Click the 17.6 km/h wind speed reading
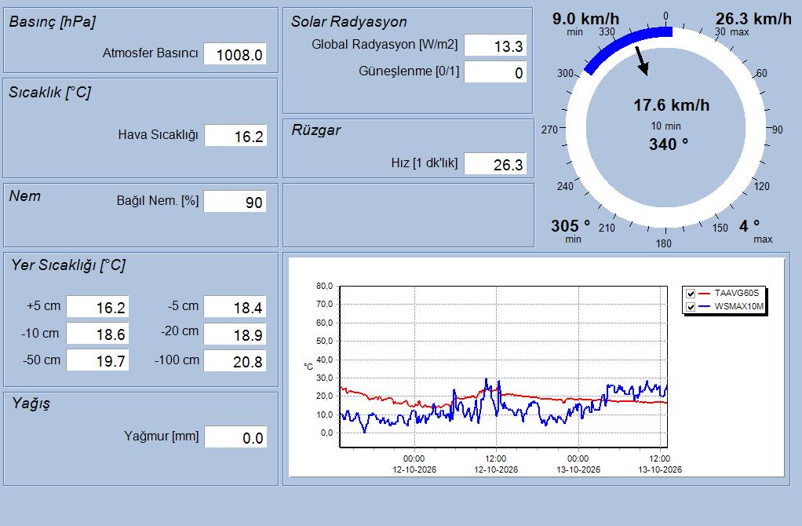The height and width of the screenshot is (526, 802). (x=672, y=105)
